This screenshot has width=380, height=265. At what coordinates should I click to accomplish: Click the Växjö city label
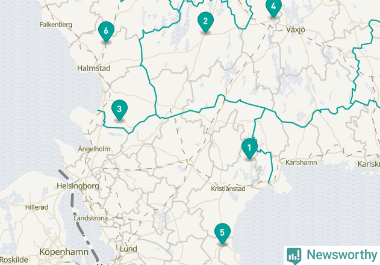296,30
